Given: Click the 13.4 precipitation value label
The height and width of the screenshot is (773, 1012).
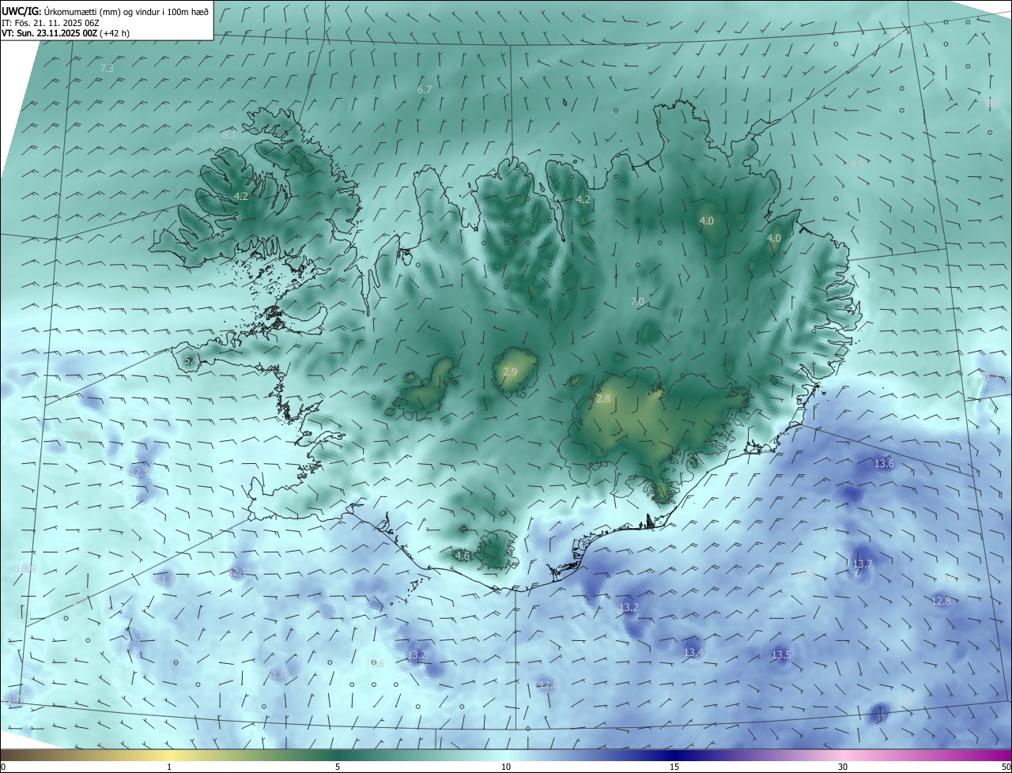Looking at the screenshot, I should point(693,652).
